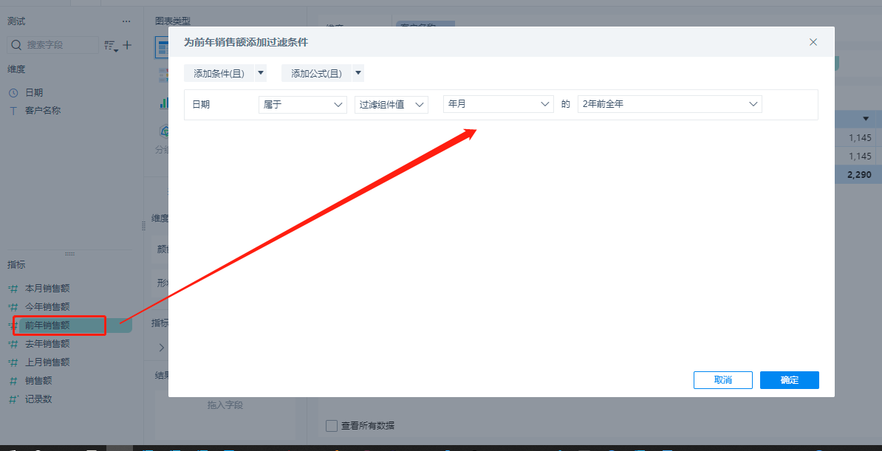The image size is (882, 451).
Task: Open the 年月 dropdown
Action: (x=499, y=105)
